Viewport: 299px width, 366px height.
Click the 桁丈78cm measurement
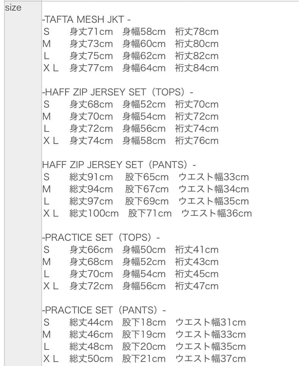[197, 32]
